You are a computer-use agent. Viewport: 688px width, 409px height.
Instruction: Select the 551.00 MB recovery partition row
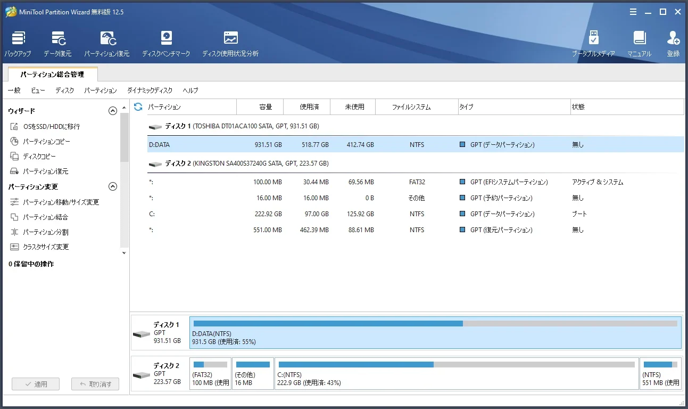[416, 230]
